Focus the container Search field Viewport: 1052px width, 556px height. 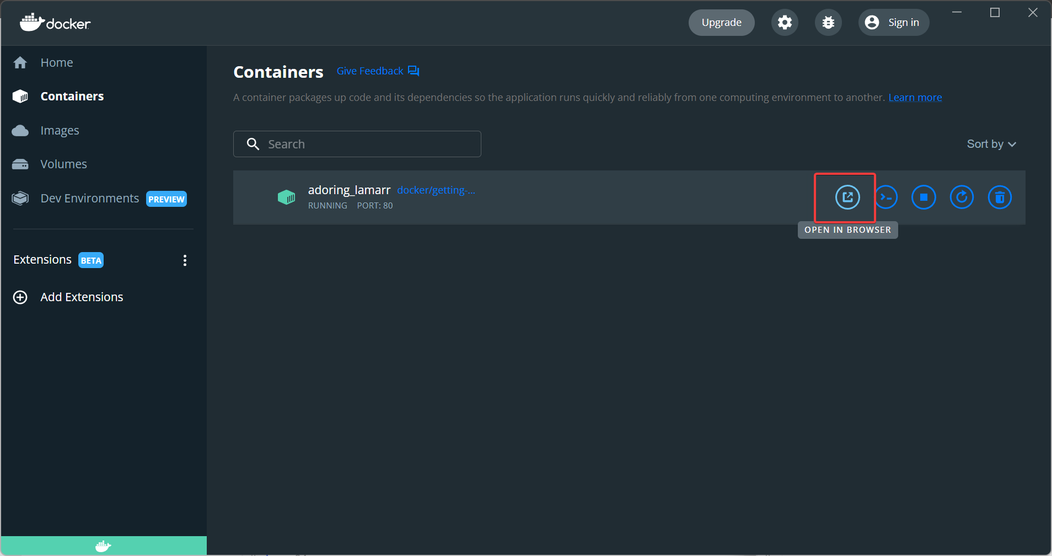(x=364, y=144)
